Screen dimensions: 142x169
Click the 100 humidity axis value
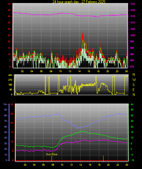point(5,104)
